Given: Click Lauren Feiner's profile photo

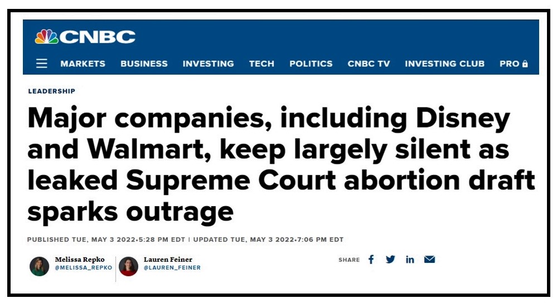Looking at the screenshot, I should 128,266.
